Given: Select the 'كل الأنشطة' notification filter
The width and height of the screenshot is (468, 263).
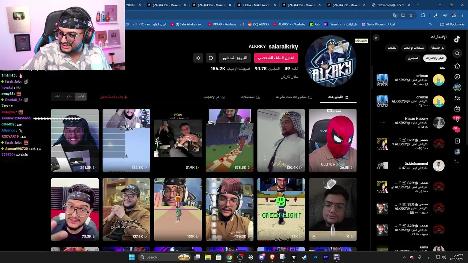Looking at the screenshot, I should pyautogui.click(x=437, y=48).
